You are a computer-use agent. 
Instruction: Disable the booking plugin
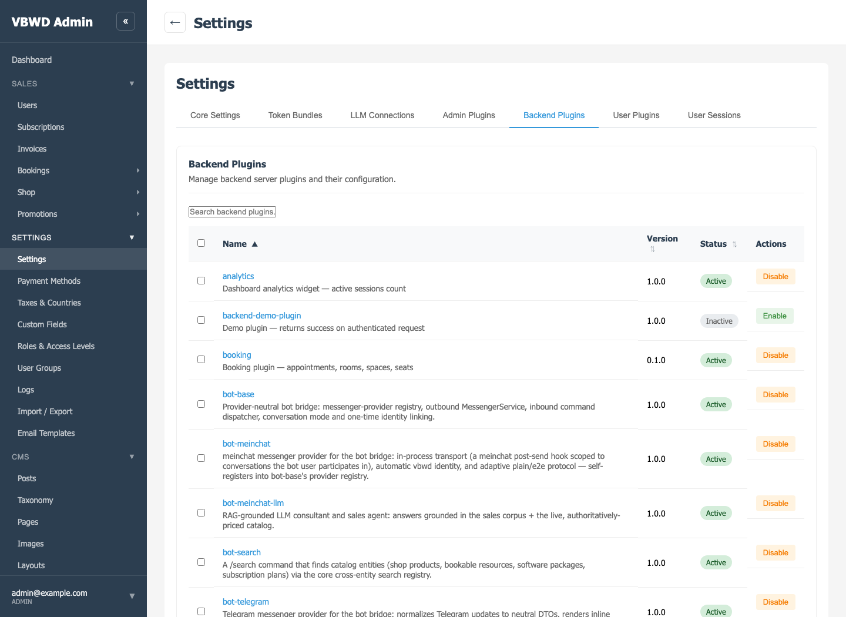pos(775,356)
